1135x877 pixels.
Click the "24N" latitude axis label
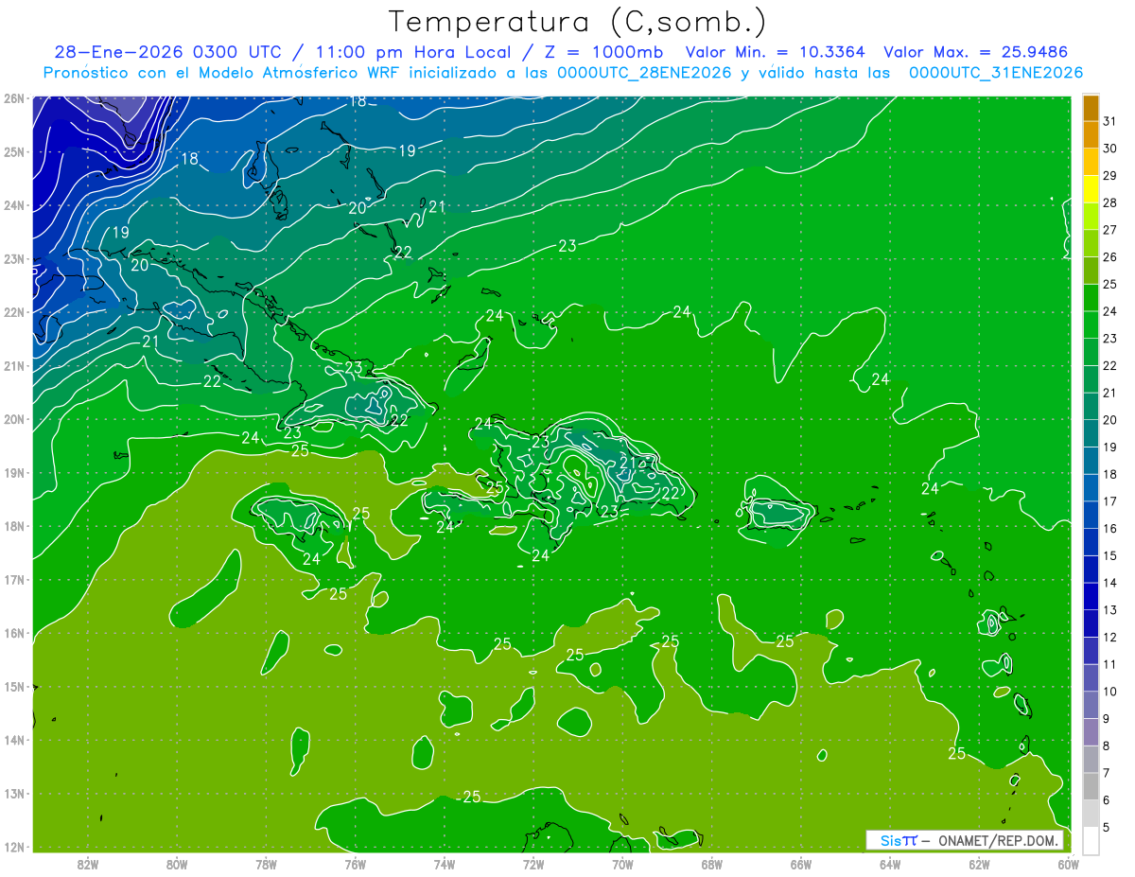coord(13,205)
